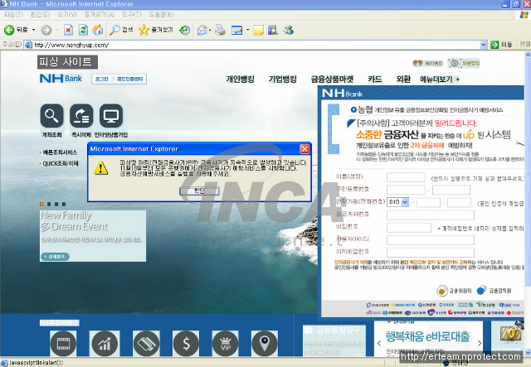531x367 pixels.
Task: Click the 공인인증센터 link
Action: [130, 79]
